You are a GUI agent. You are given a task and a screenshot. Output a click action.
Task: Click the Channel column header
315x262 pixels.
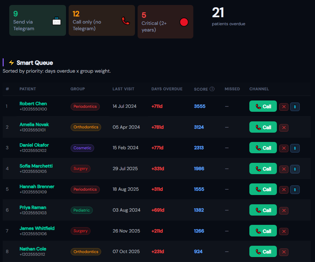point(259,89)
